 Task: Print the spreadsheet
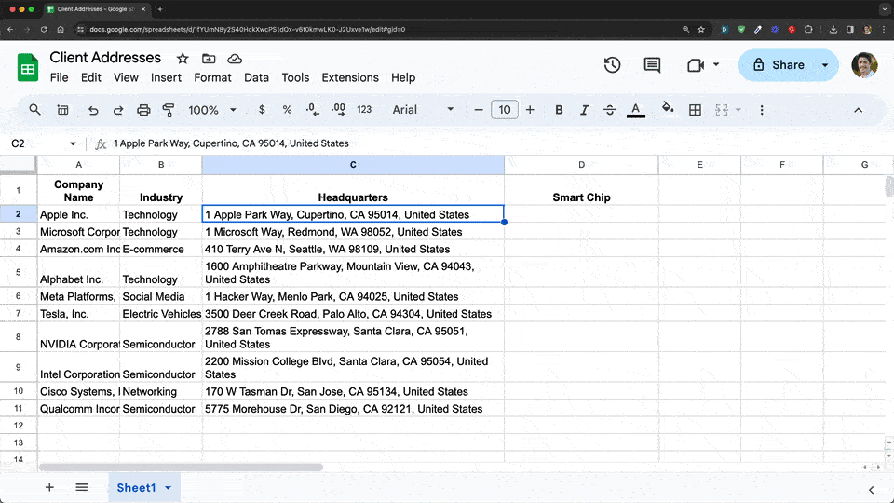coord(143,110)
